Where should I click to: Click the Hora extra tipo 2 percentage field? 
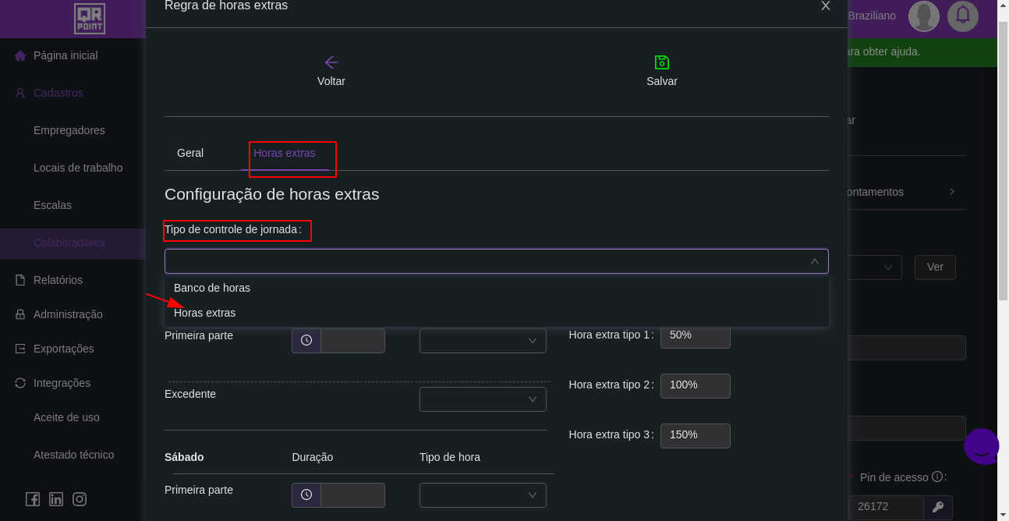[695, 385]
